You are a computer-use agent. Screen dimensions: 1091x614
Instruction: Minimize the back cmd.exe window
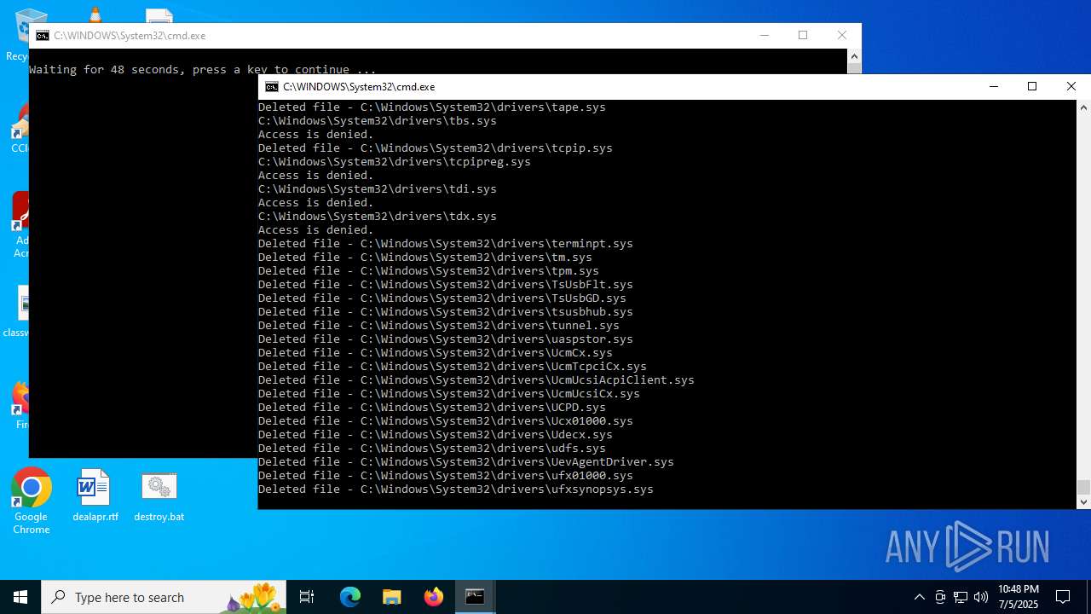(x=764, y=35)
